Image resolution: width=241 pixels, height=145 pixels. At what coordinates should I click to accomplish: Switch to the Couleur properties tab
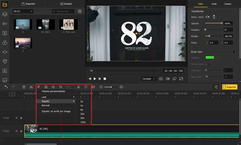tap(228, 4)
